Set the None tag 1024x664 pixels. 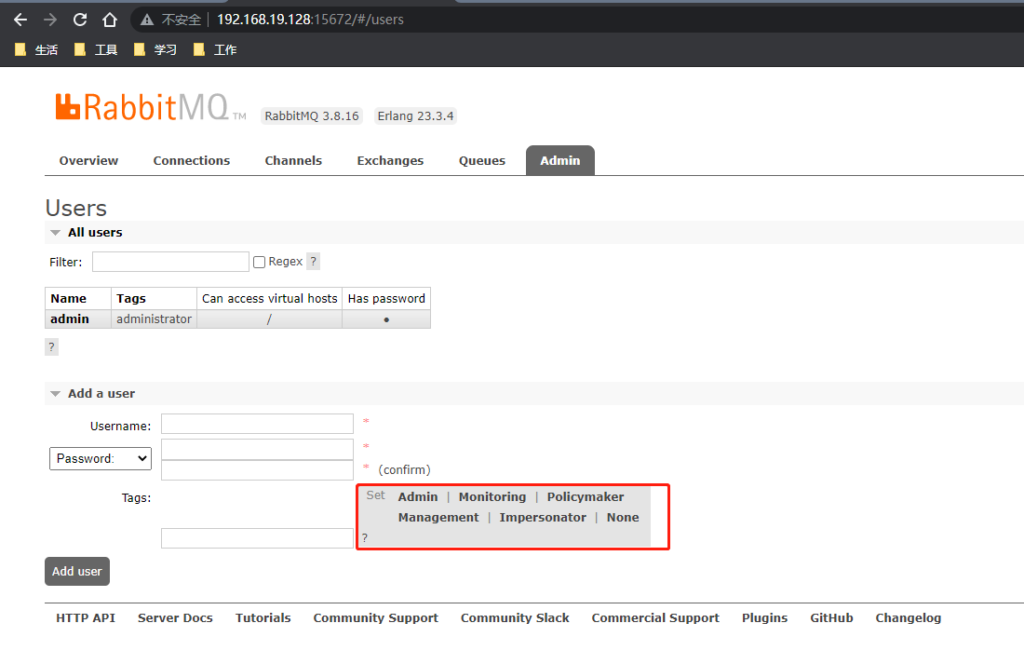tap(623, 518)
